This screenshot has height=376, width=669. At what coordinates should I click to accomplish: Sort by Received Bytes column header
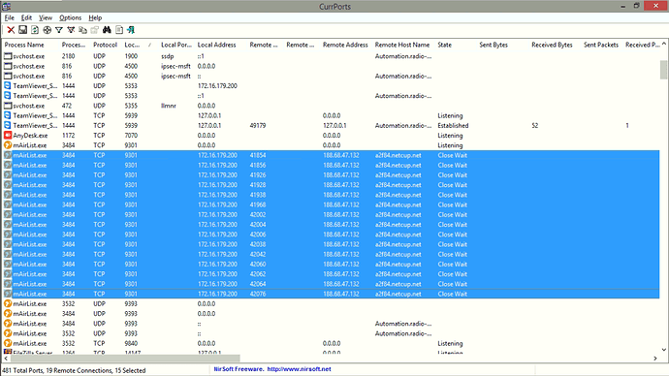[x=552, y=45]
